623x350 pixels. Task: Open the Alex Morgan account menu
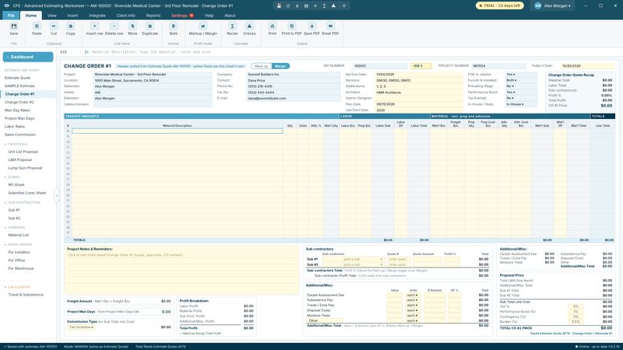(552, 6)
